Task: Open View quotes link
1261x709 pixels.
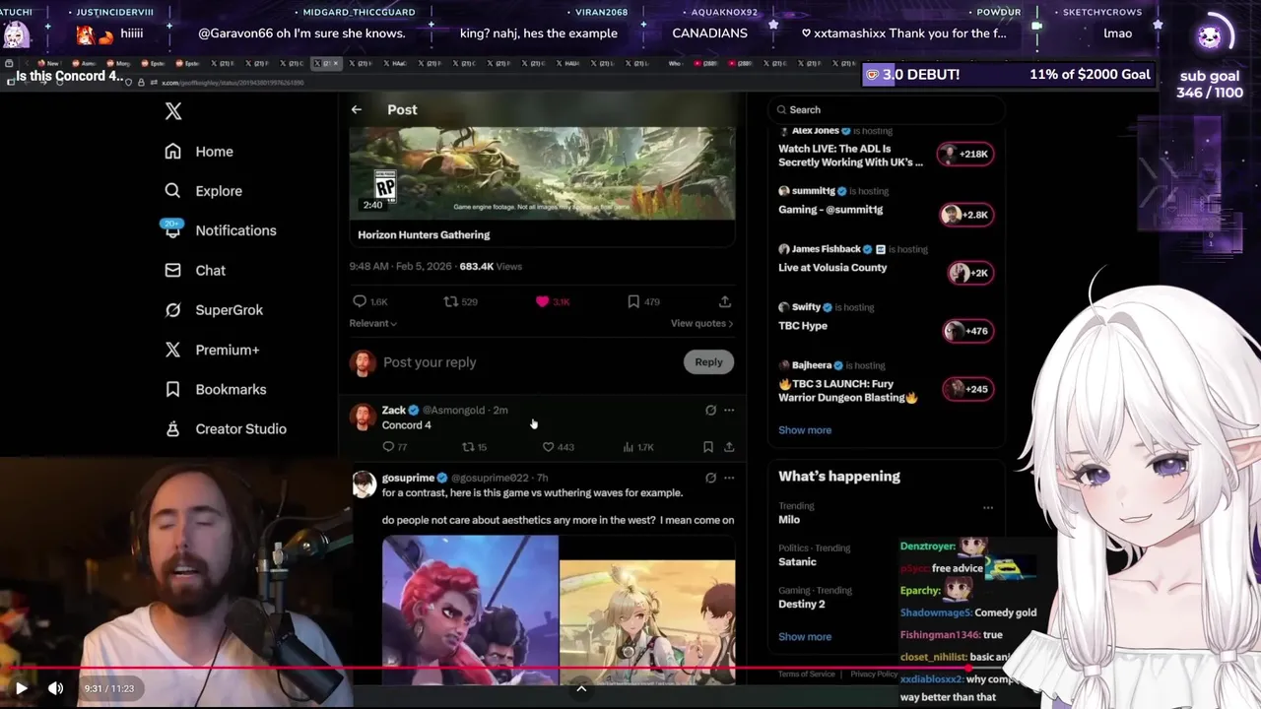Action: click(701, 323)
